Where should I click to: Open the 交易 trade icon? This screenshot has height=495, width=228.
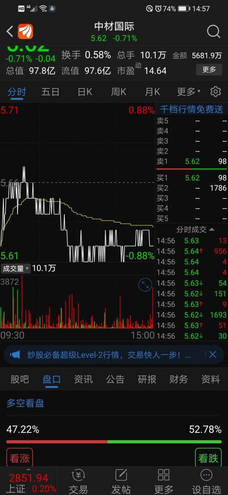click(78, 481)
